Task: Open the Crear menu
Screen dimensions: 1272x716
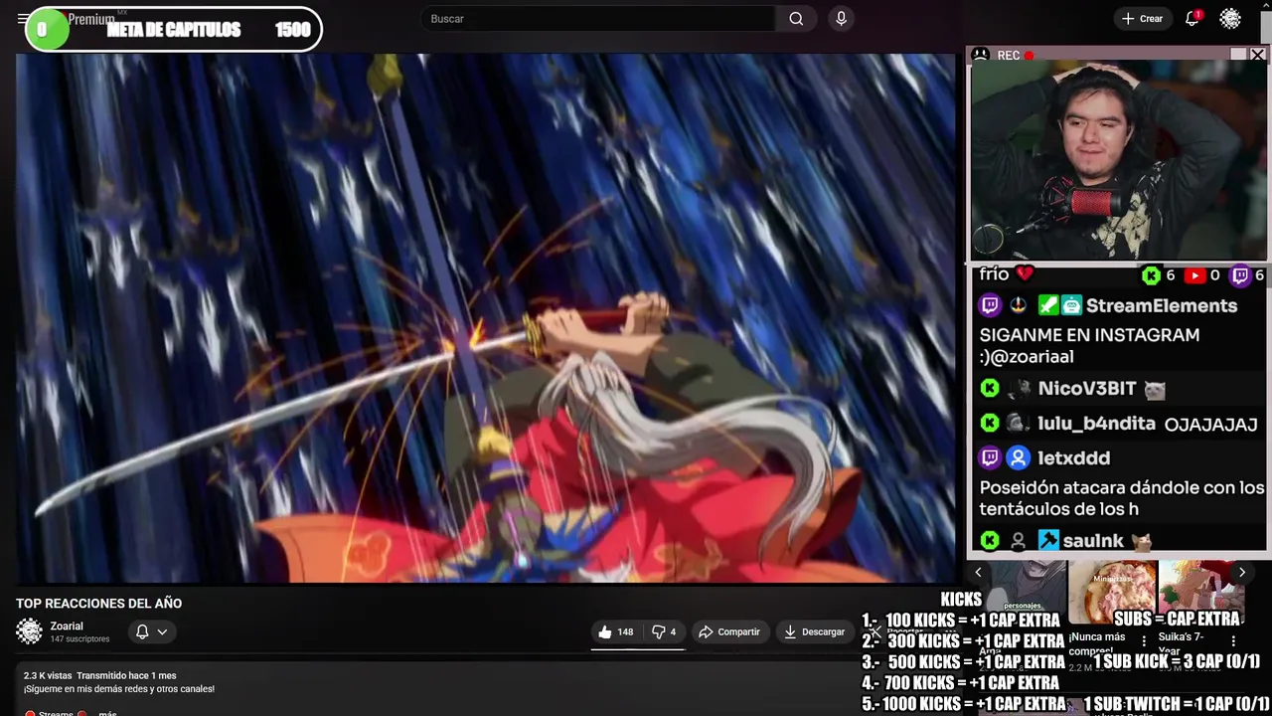Action: click(x=1142, y=19)
